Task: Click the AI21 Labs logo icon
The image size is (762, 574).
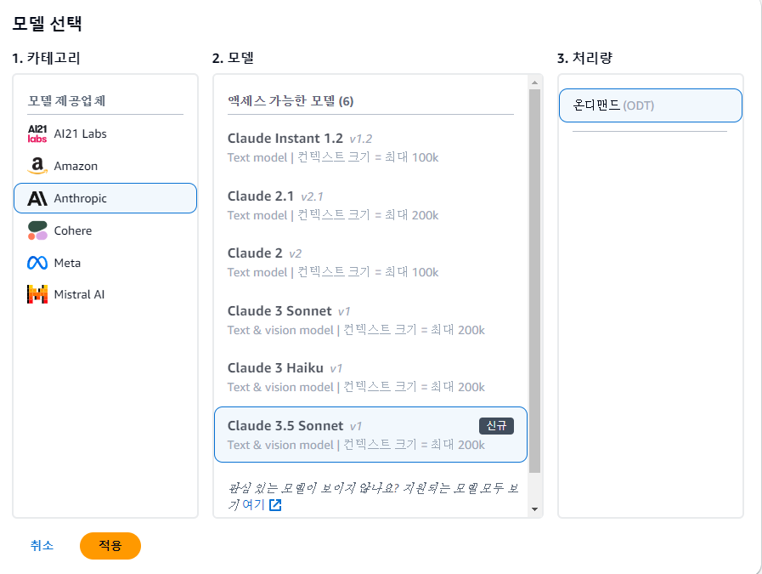Action: pos(37,134)
